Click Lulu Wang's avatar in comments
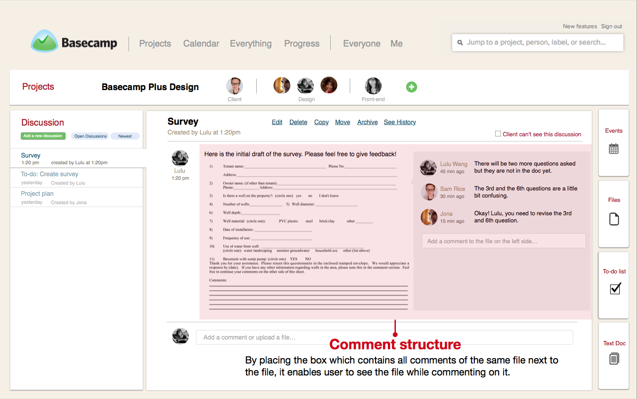 [x=428, y=167]
